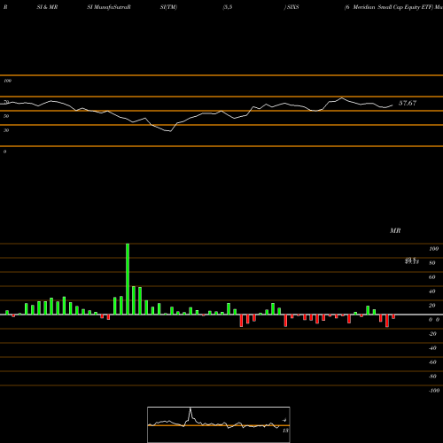Click the 30 level label on RSI axis
This screenshot has width=443, height=443.
pos(6,130)
